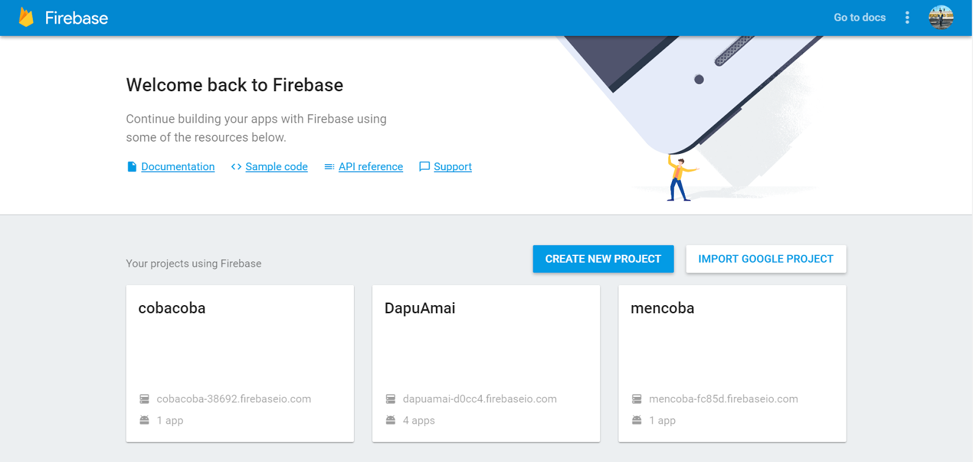
Task: Click the apps icon on mencoba card
Action: coord(637,419)
